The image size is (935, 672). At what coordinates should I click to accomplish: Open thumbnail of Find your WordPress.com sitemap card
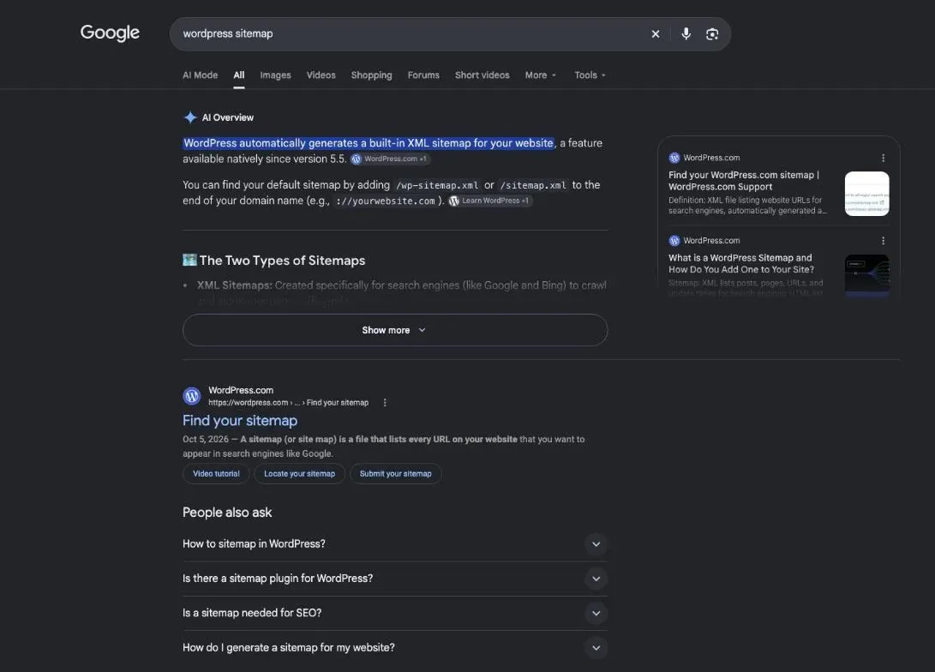point(867,194)
